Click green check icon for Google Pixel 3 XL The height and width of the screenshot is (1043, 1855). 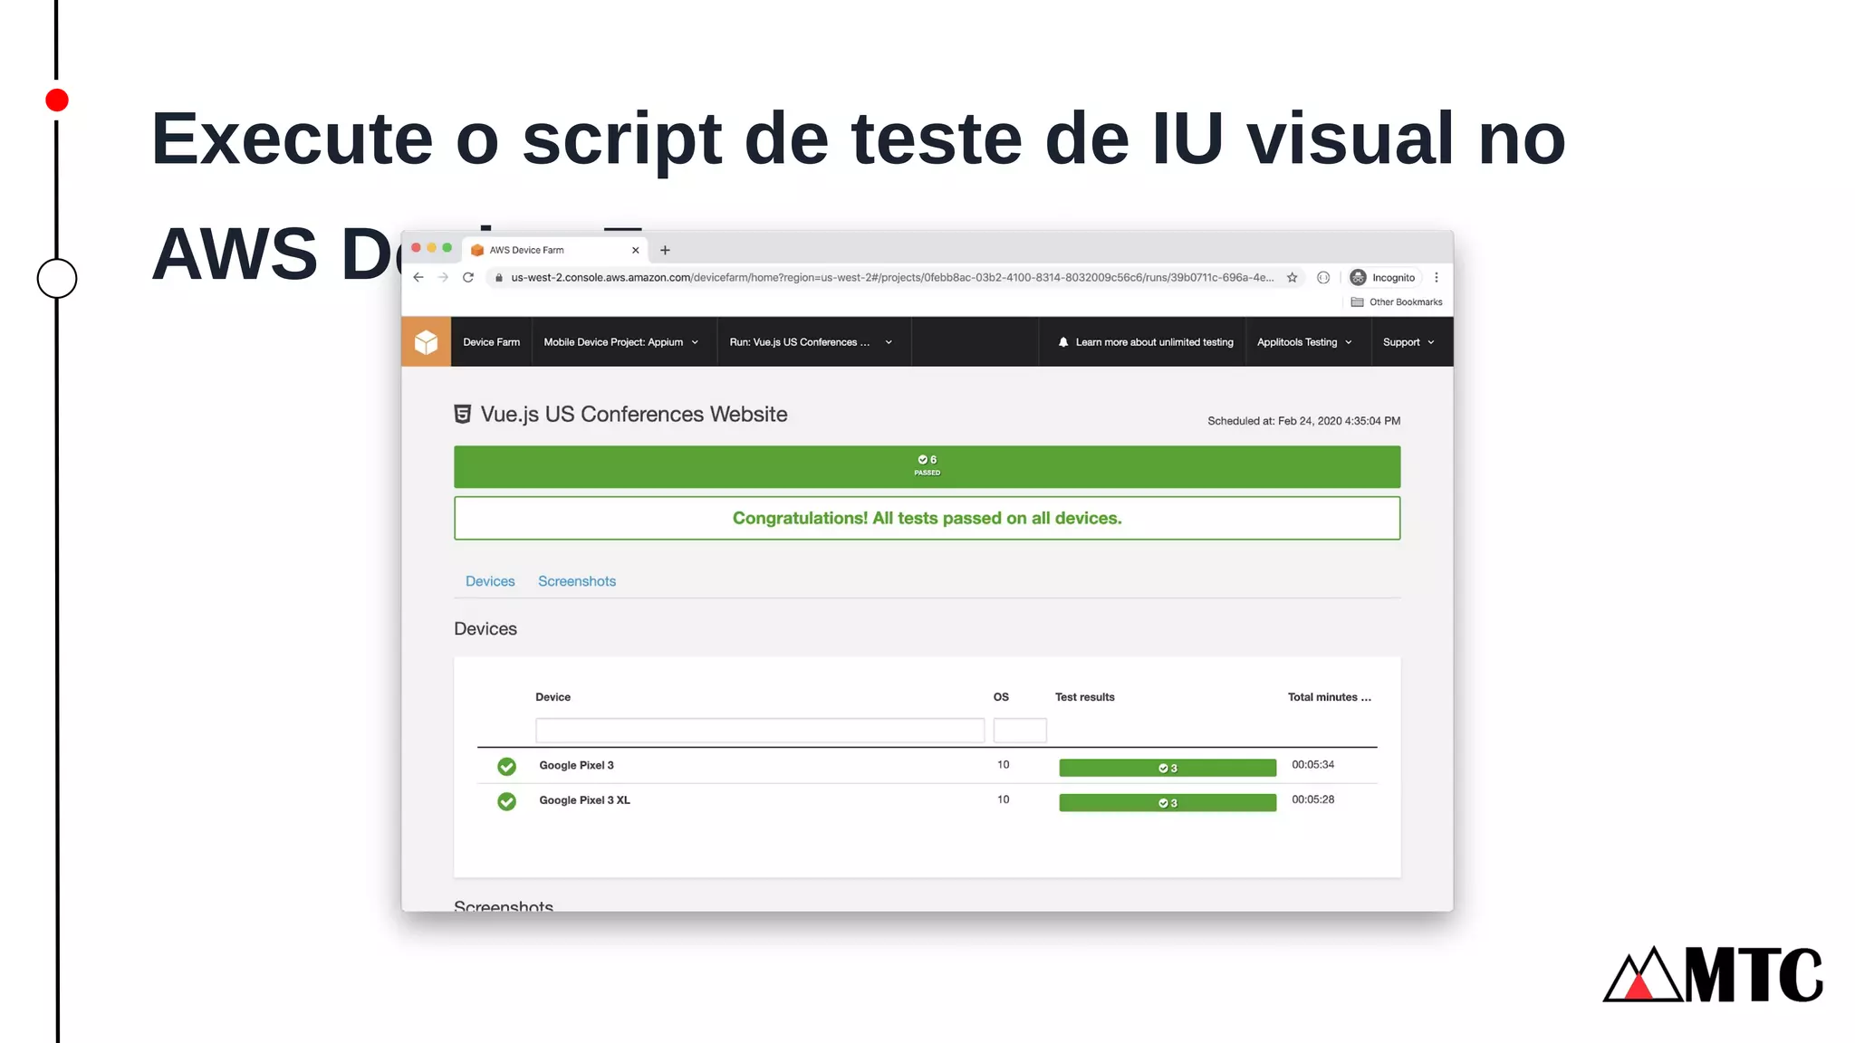pos(507,801)
